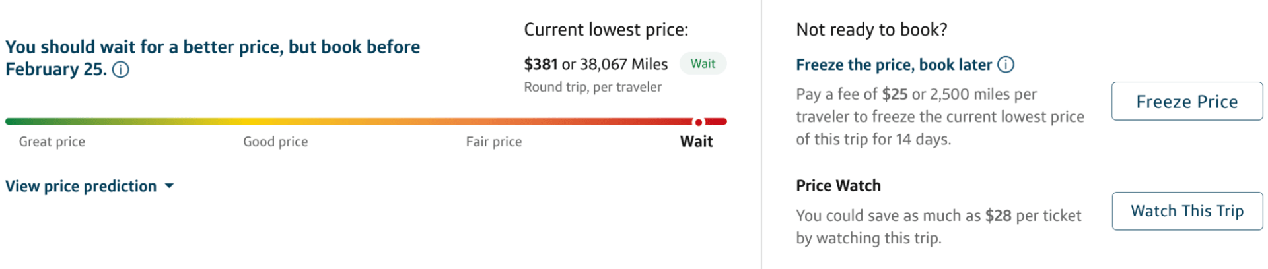Click the Watch This Trip button
Viewport: 1268px width, 269px height.
[1187, 211]
